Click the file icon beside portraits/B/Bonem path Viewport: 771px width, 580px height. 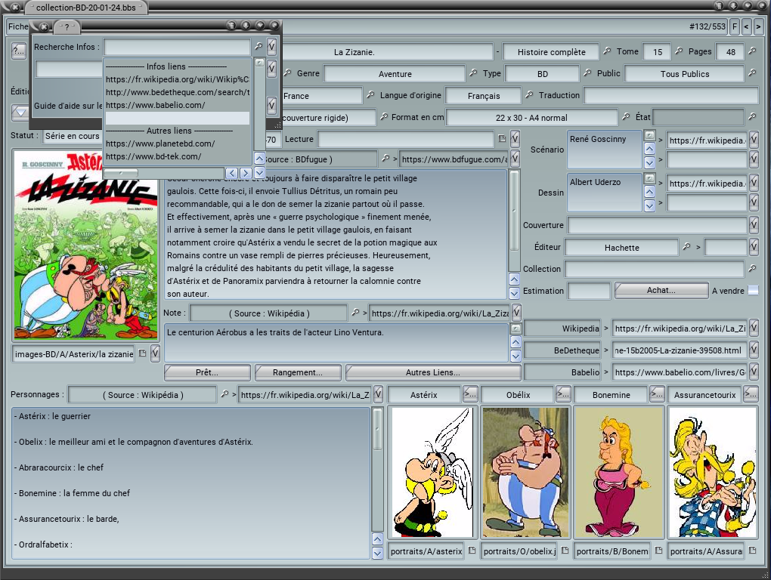(x=659, y=551)
